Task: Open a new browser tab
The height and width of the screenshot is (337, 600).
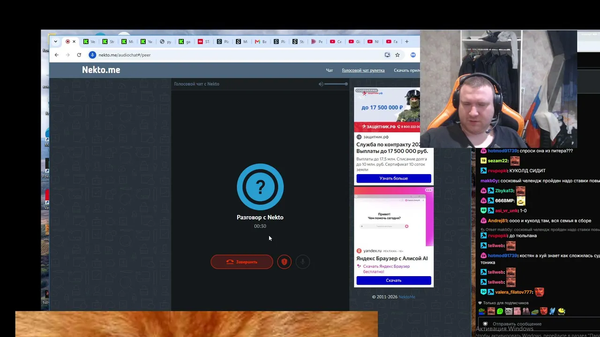Action: [406, 42]
